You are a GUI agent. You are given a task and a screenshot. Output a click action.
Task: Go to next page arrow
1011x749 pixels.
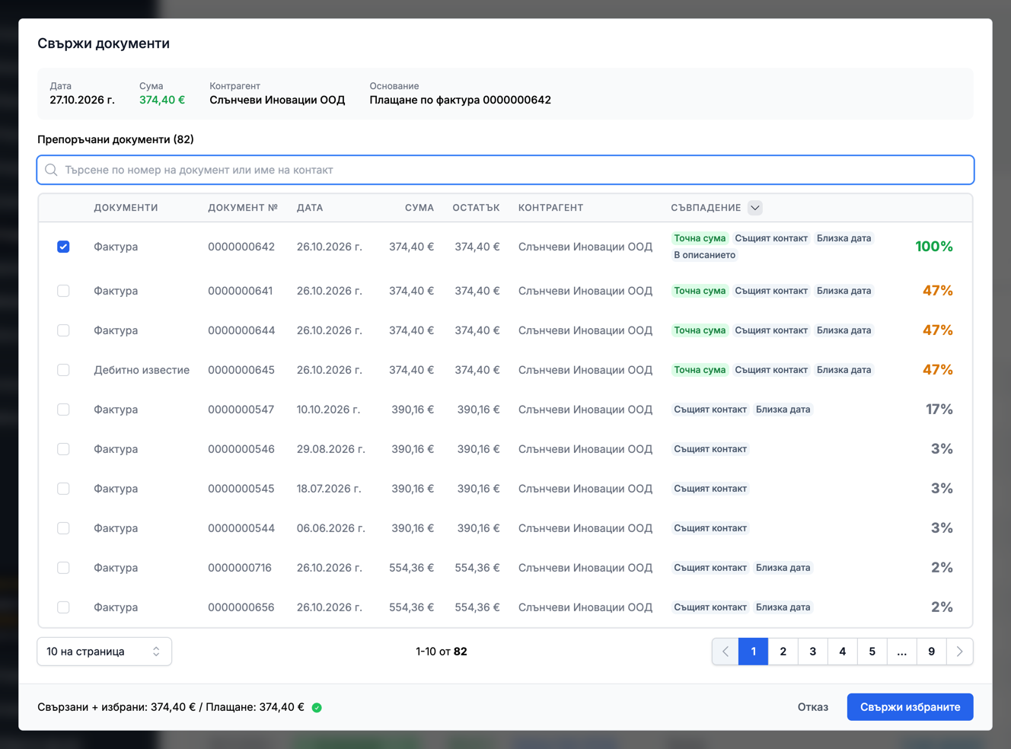[x=959, y=652]
